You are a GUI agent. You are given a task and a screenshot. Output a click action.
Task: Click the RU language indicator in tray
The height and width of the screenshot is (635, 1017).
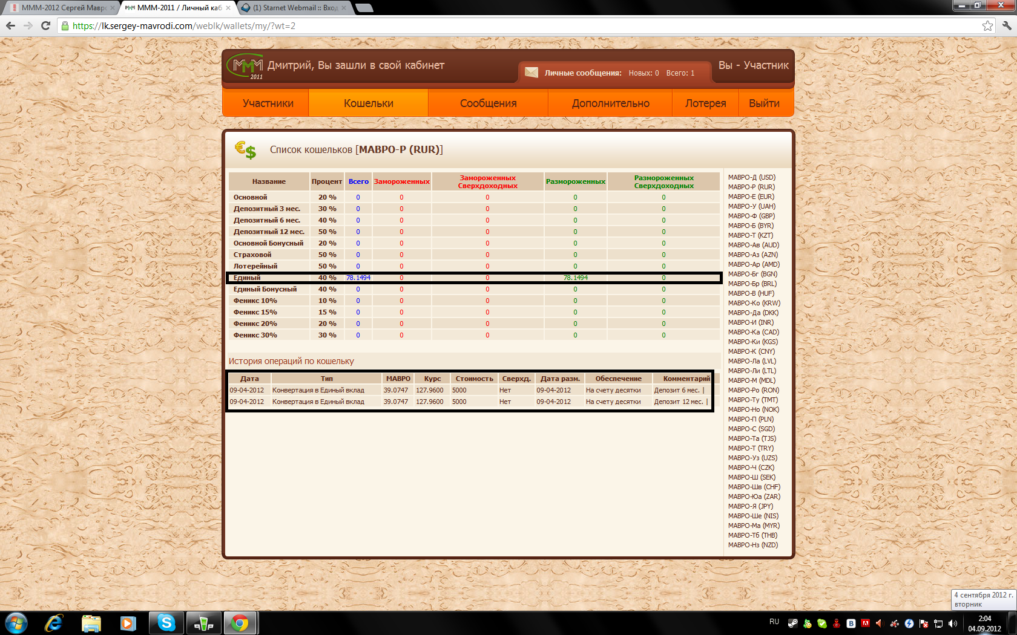(774, 622)
